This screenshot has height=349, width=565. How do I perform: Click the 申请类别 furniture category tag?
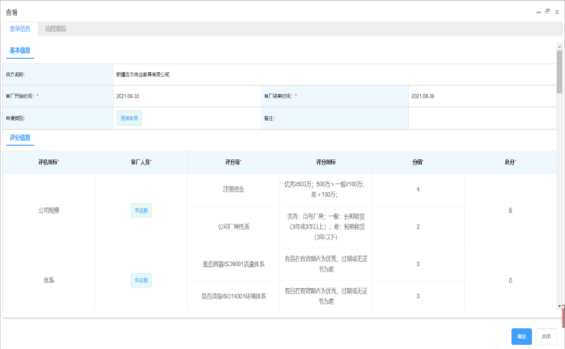tap(129, 118)
